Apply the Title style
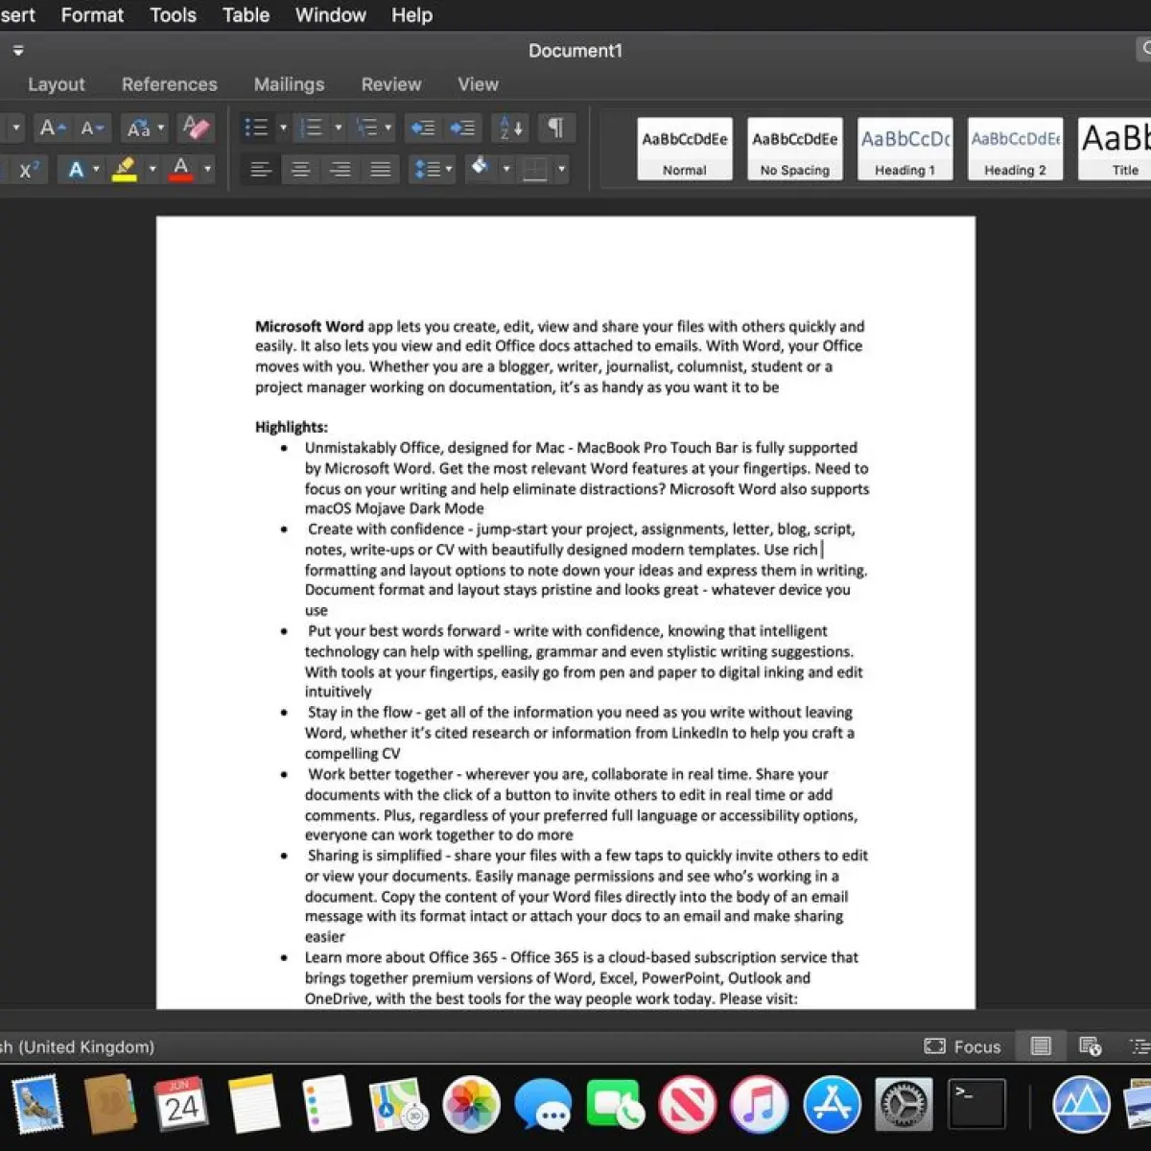 click(1115, 149)
